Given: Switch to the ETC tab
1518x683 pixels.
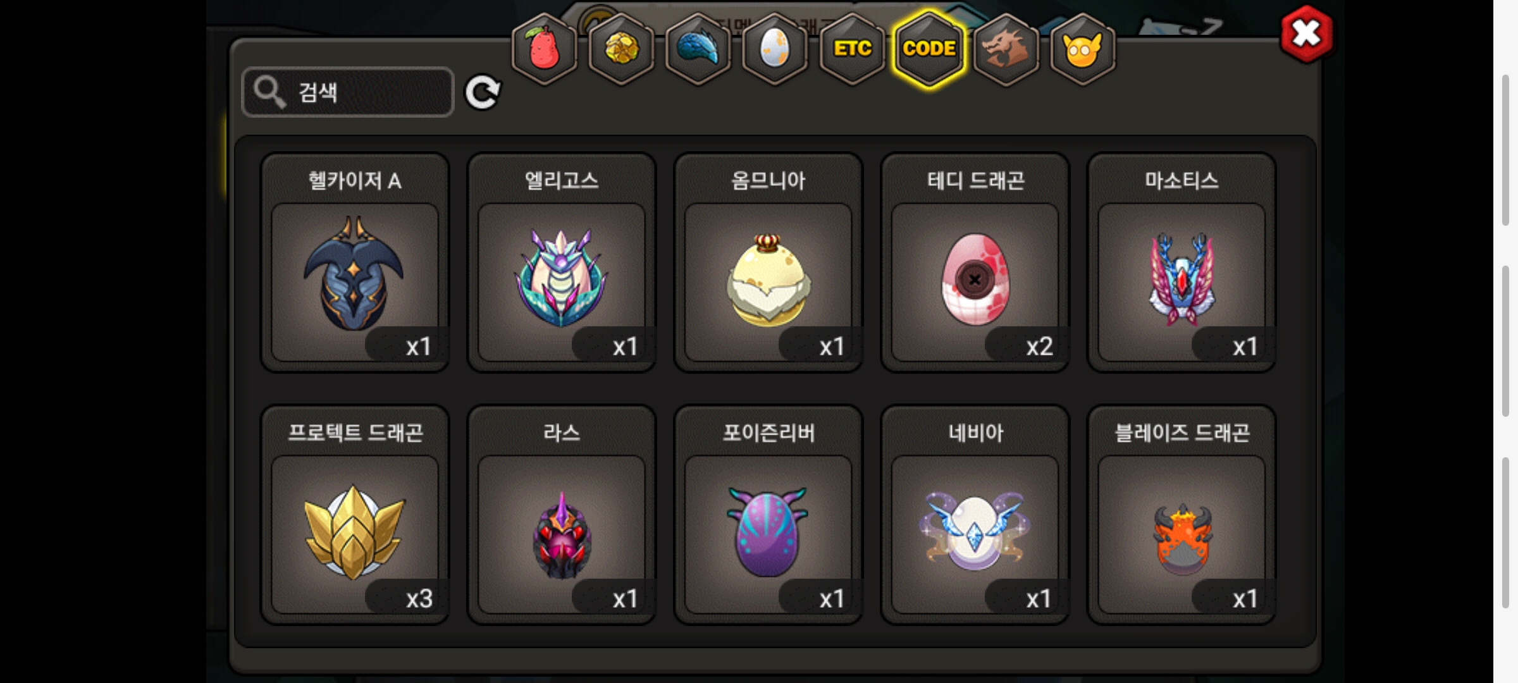Looking at the screenshot, I should coord(852,49).
